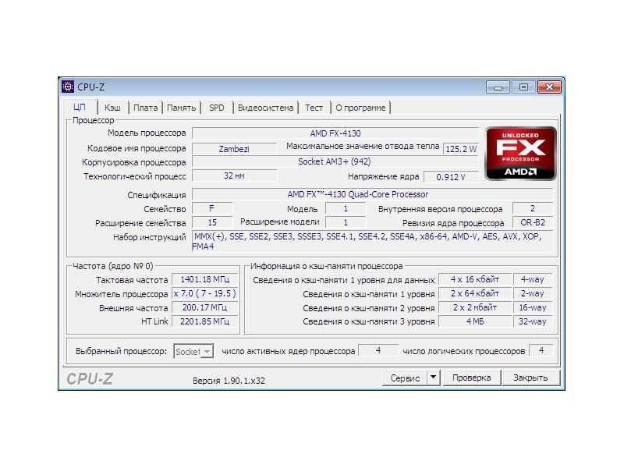Viewport: 624px width, 468px height.
Task: Click the Проверка button
Action: coord(471,378)
